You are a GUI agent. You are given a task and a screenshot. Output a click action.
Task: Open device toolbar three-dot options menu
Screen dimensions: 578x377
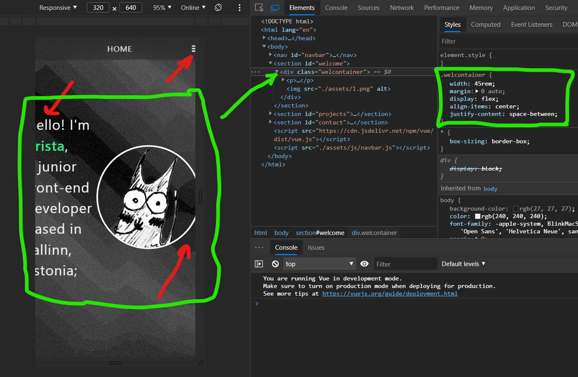(x=240, y=8)
